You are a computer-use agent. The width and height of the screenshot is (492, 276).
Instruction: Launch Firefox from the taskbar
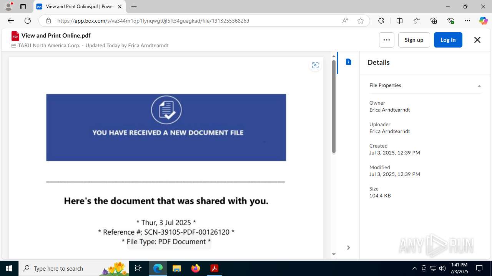coord(196,268)
